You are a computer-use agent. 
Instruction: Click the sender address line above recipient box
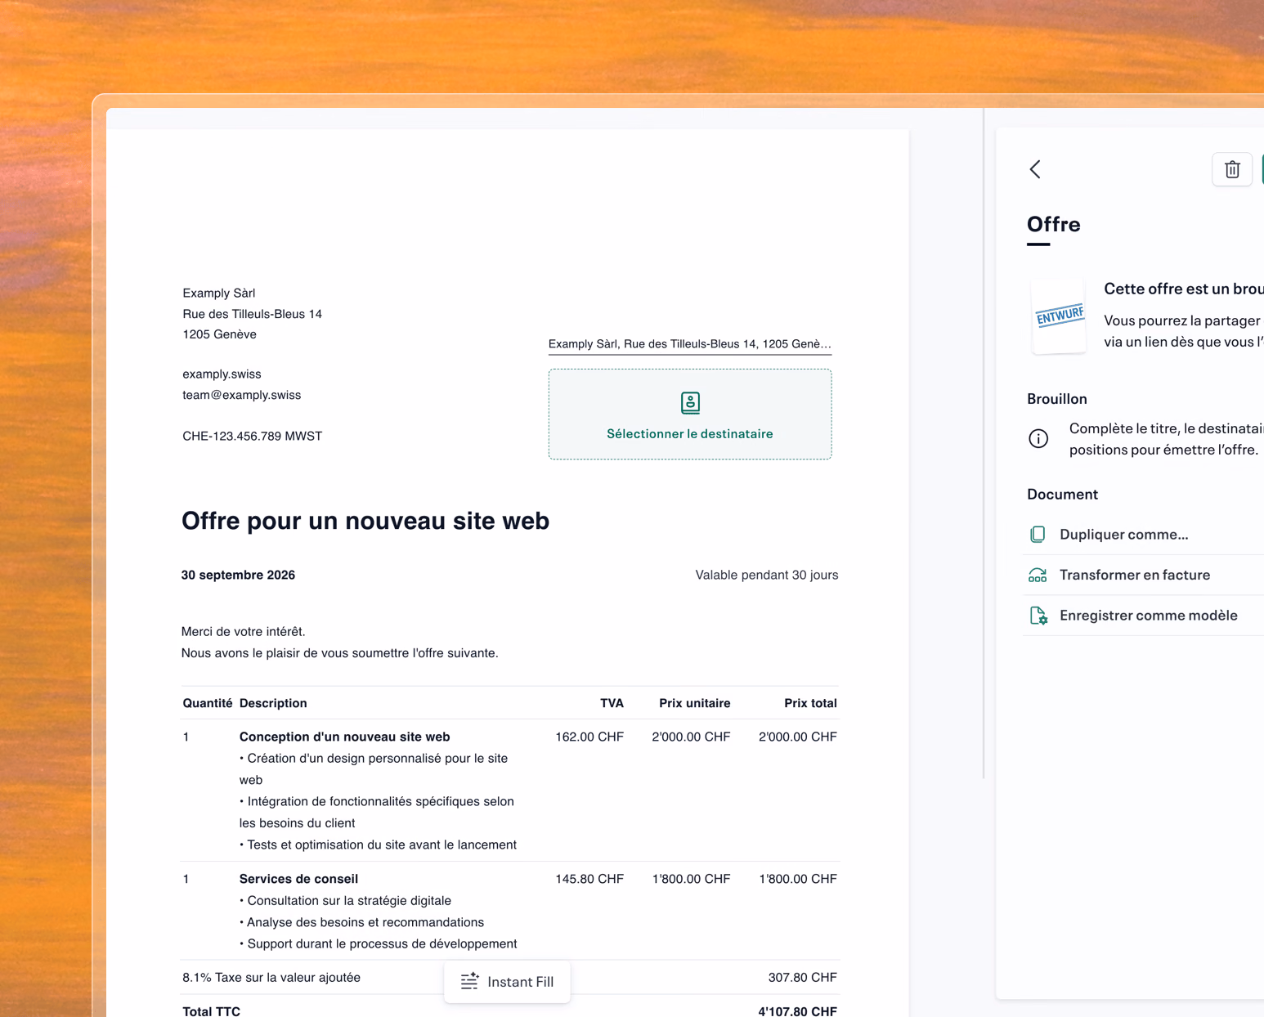[x=689, y=344]
